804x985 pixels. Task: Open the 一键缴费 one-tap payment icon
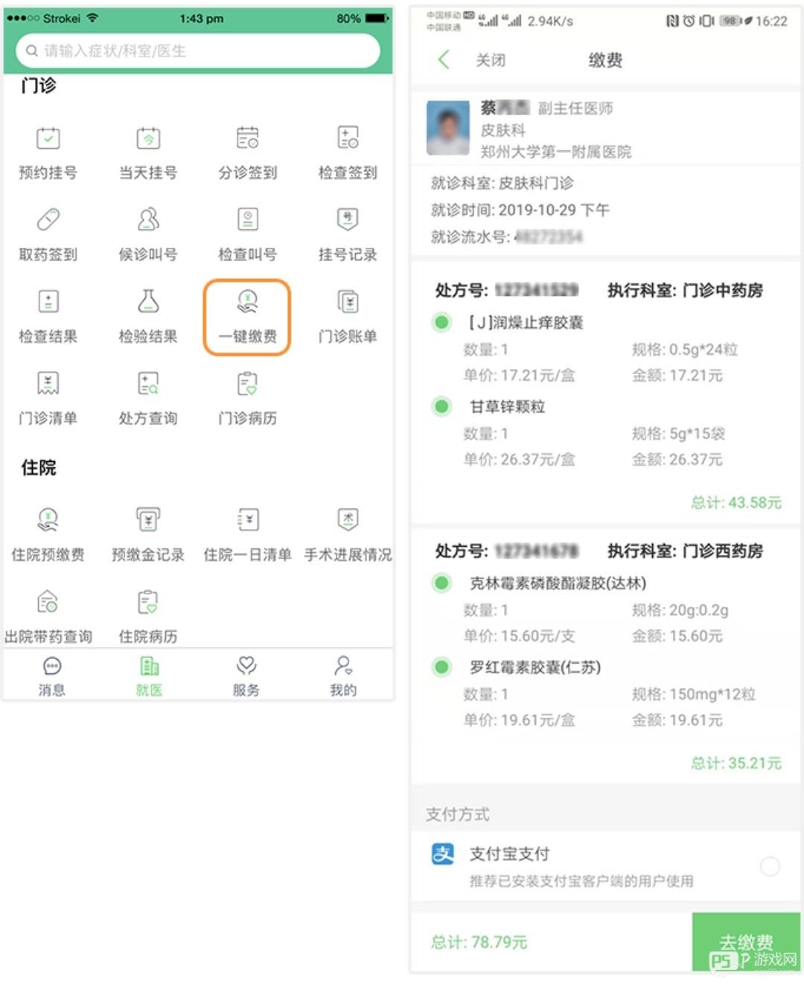[x=247, y=303]
